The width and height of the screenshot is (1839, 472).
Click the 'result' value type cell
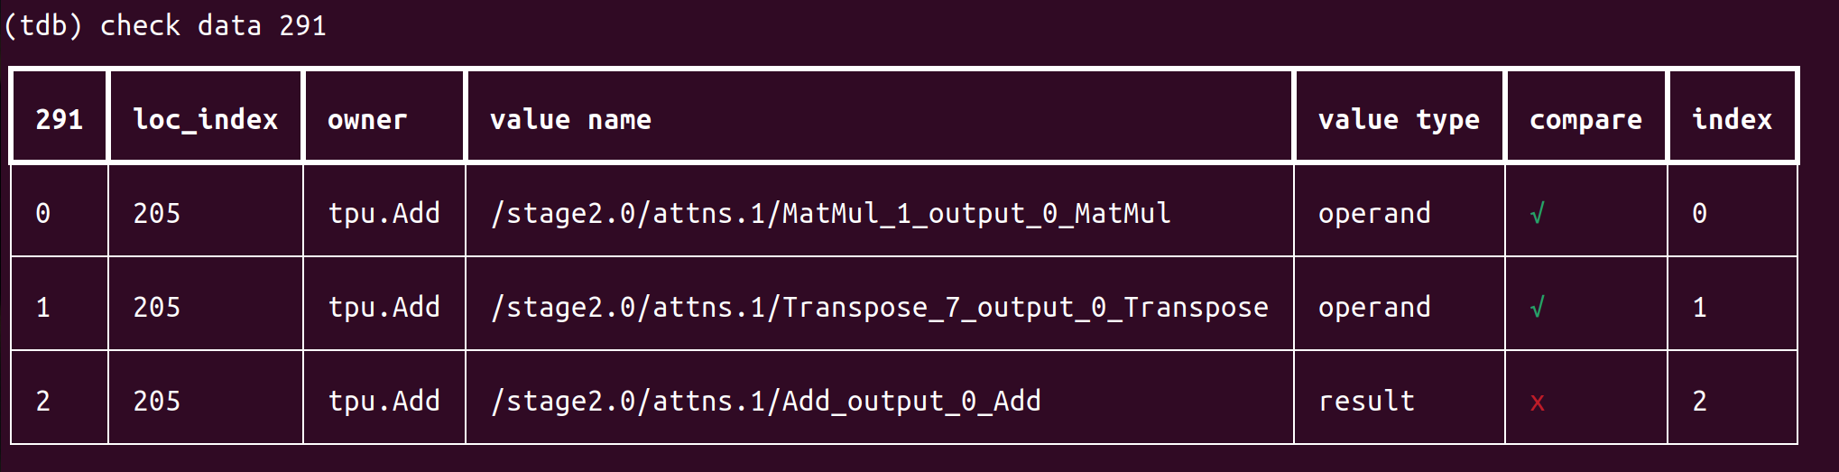click(1366, 402)
